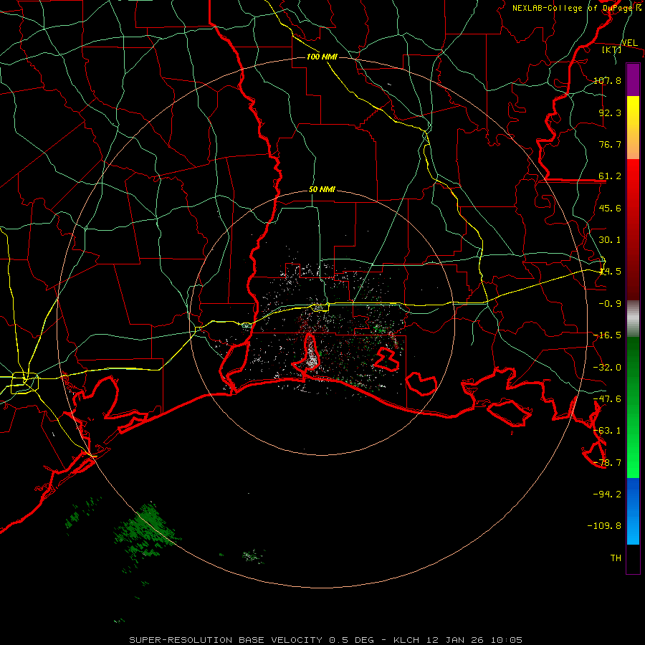645x645 pixels.
Task: Click the -47.6 legend value
Action: click(607, 399)
